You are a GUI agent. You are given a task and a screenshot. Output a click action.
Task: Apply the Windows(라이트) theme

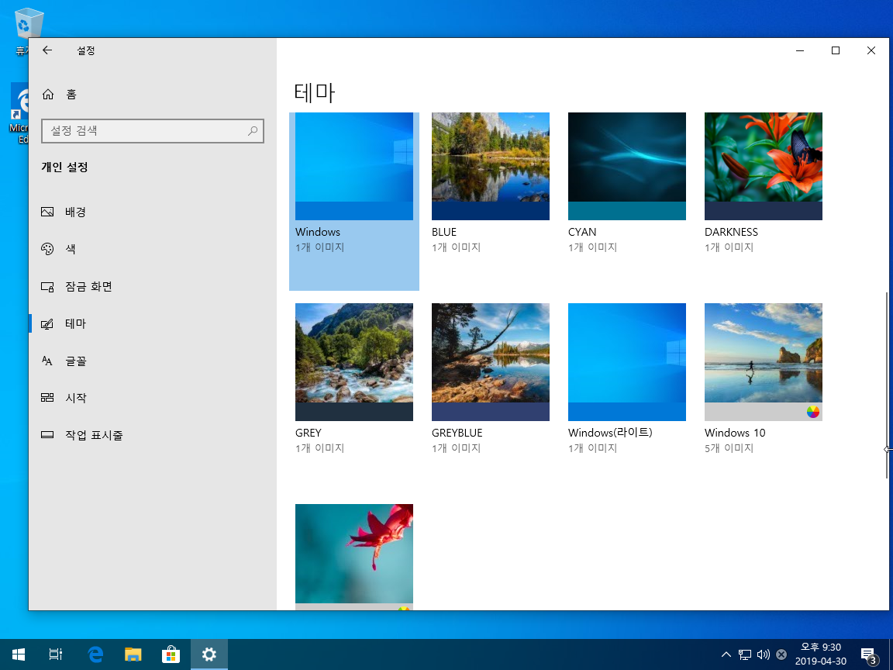[x=627, y=362]
